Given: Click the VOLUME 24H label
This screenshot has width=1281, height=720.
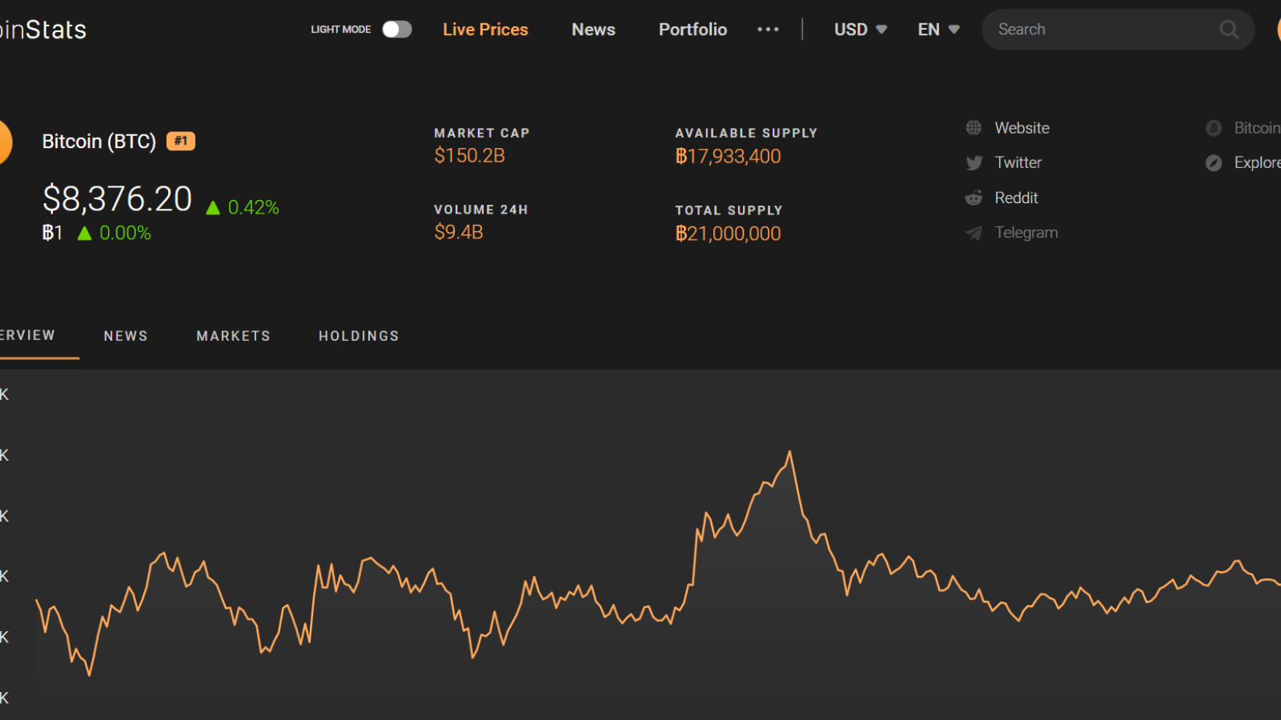Looking at the screenshot, I should click(x=480, y=210).
